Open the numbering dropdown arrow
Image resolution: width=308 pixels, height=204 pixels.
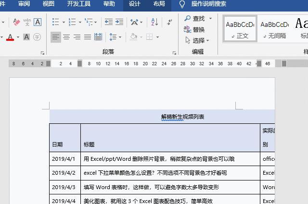(x=80, y=22)
